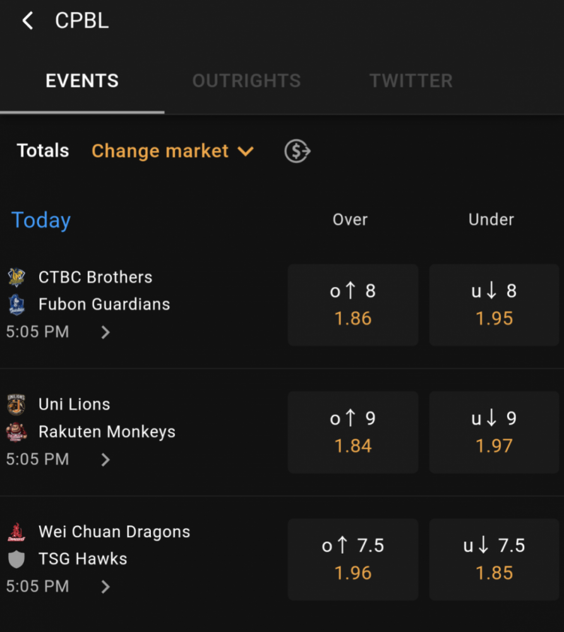Go back using the arrow beside CPBL
The height and width of the screenshot is (632, 564).
[x=27, y=21]
